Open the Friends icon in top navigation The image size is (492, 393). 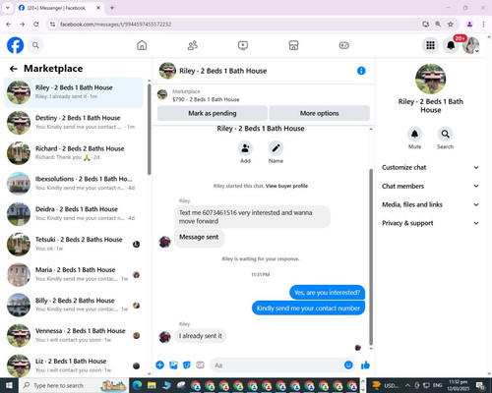[193, 45]
